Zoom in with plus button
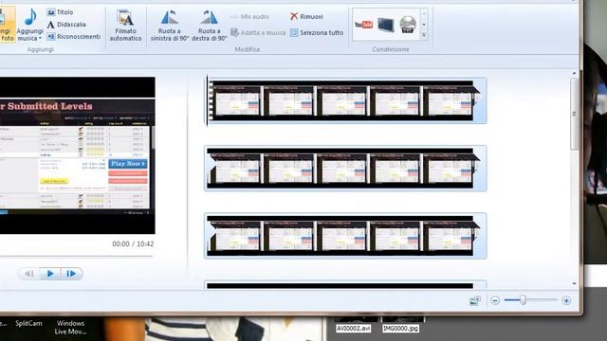This screenshot has height=341, width=607. (x=566, y=300)
